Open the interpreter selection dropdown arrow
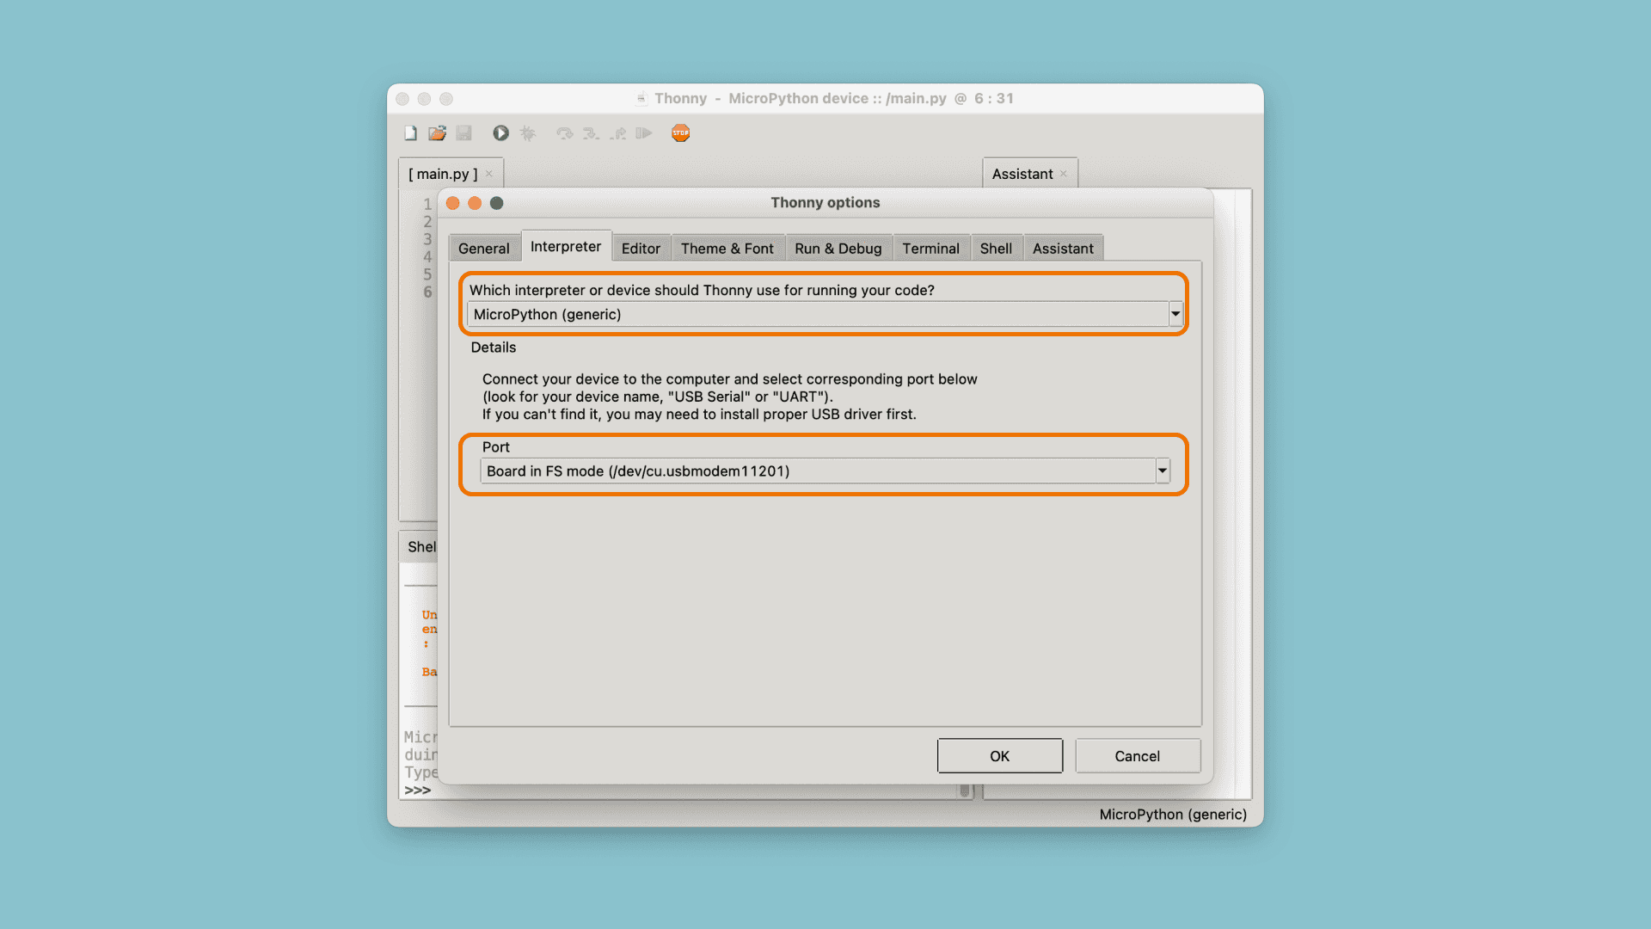 1175,314
